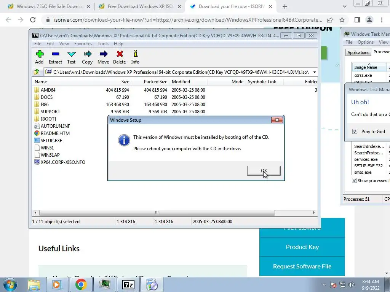Select SETUP.EXE *32 in Task Manager
Image resolution: width=390 pixels, height=292 pixels.
pyautogui.click(x=368, y=166)
